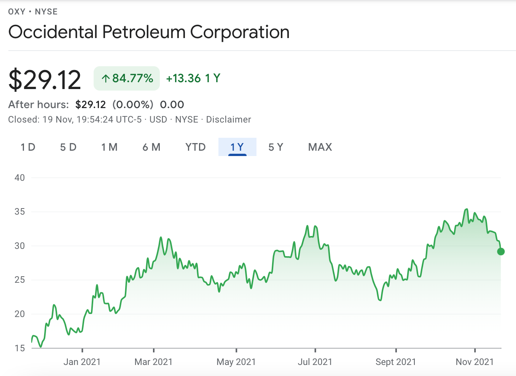Viewport: 516px width, 376px height.
Task: Open the Disclaimer link
Action: (228, 119)
